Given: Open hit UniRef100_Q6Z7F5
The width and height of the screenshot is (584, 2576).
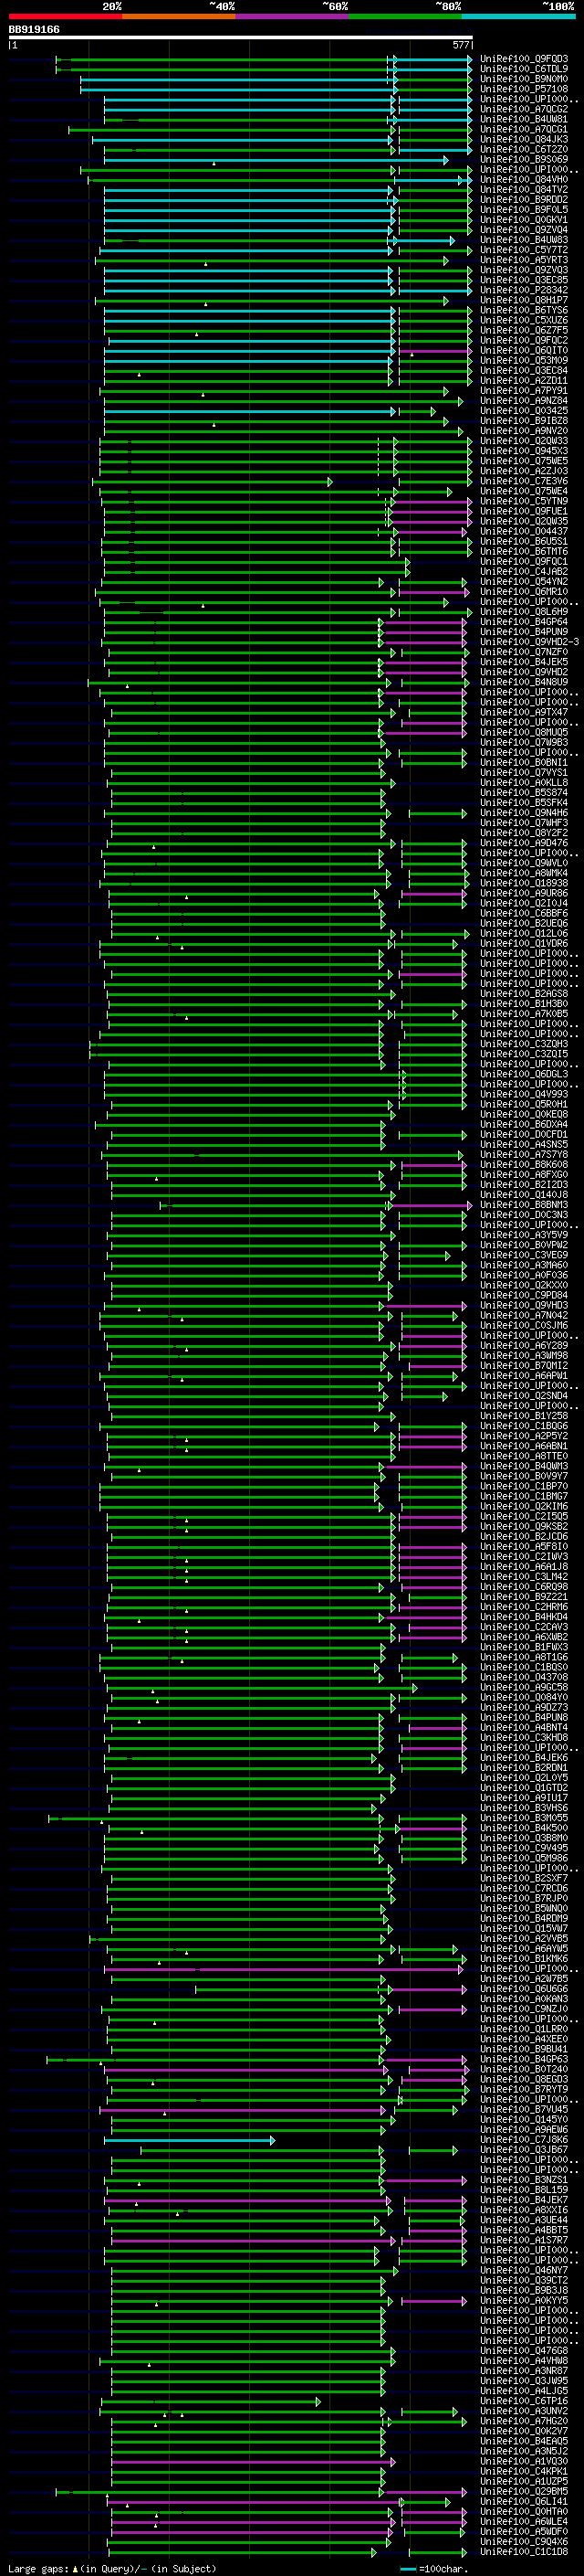Looking at the screenshot, I should [524, 331].
